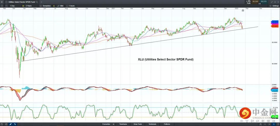Screen dimensions: 280x126
Task: Click the search magnifier in product tab
Action: pyautogui.click(x=37, y=2)
